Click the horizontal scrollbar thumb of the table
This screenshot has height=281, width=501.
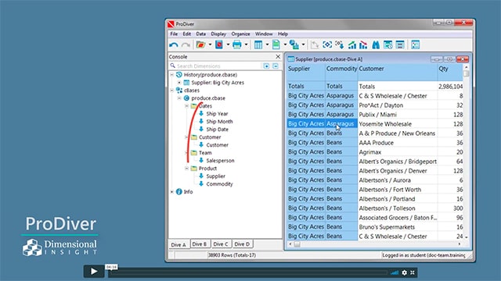[x=297, y=244]
